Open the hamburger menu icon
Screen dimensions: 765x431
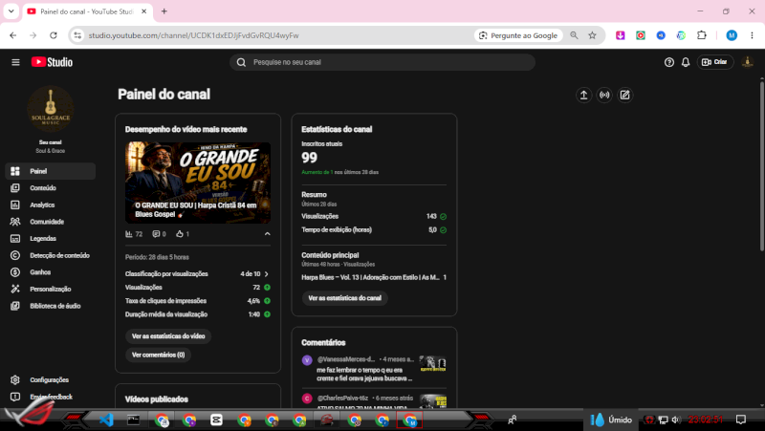click(15, 62)
